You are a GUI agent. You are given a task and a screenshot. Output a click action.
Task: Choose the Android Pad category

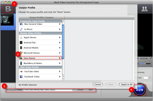tap(40, 43)
